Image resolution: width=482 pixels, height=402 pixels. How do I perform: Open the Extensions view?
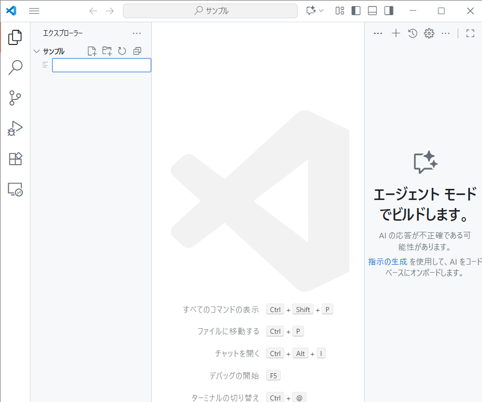click(x=15, y=159)
